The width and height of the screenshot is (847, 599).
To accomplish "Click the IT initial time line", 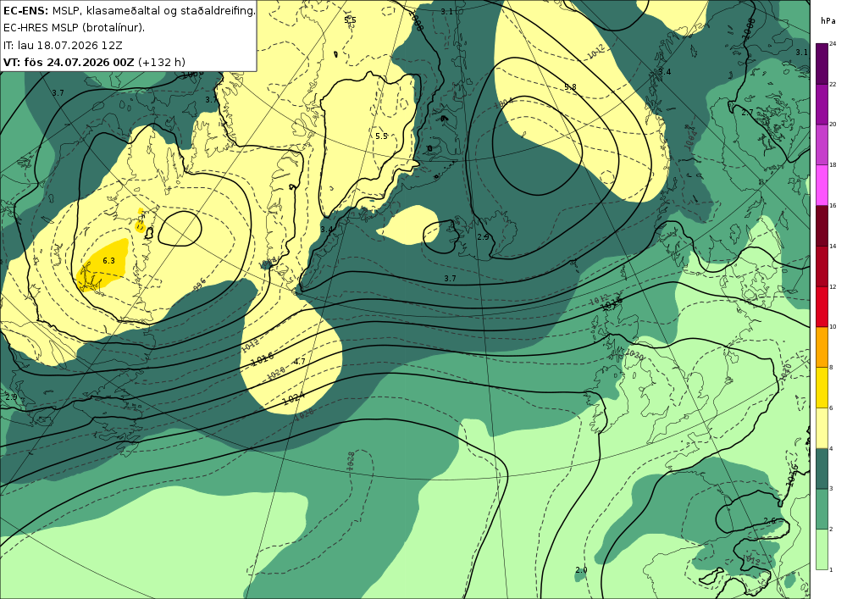I will point(63,45).
